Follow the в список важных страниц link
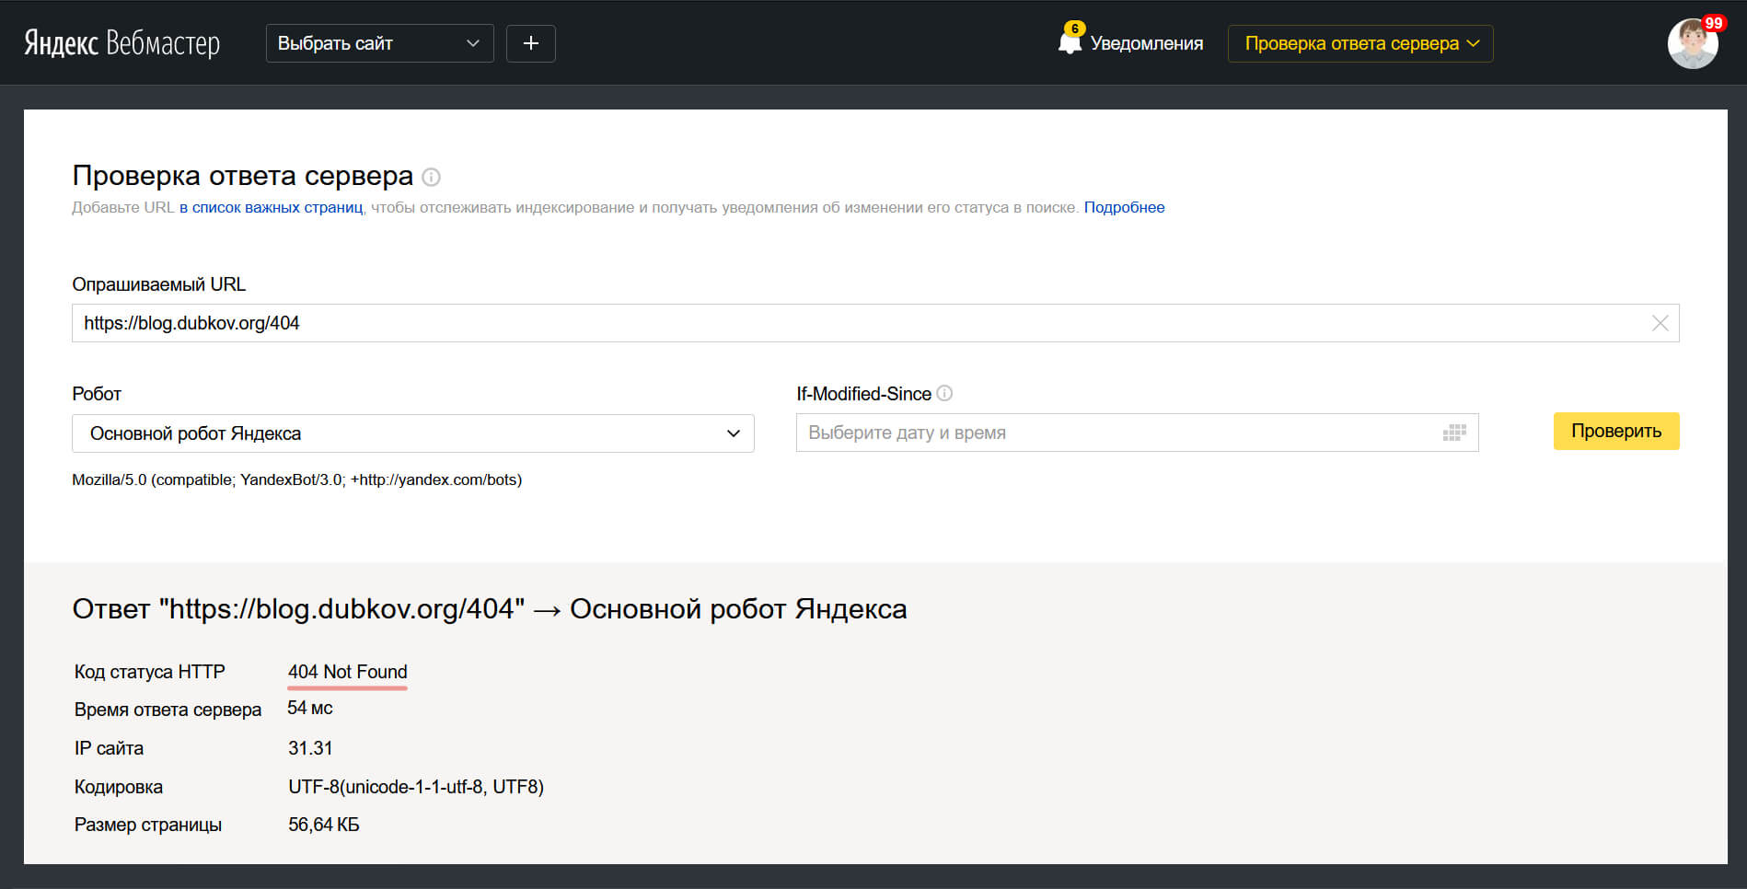1747x889 pixels. click(x=271, y=207)
